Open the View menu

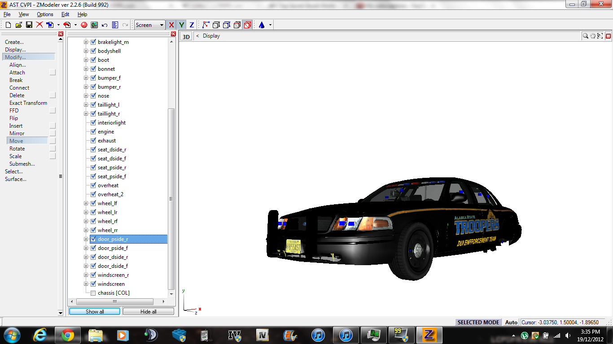[x=24, y=14]
